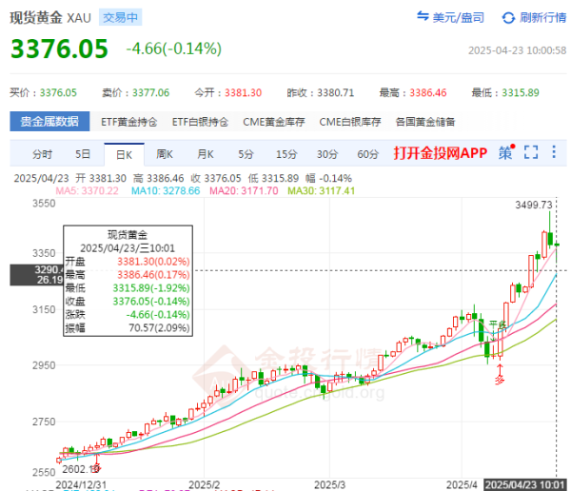Switch chart to 分时 view

click(x=42, y=153)
